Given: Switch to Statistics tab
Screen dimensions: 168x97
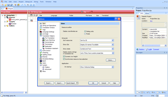Looking at the screenshot, I should pyautogui.click(x=140, y=50).
